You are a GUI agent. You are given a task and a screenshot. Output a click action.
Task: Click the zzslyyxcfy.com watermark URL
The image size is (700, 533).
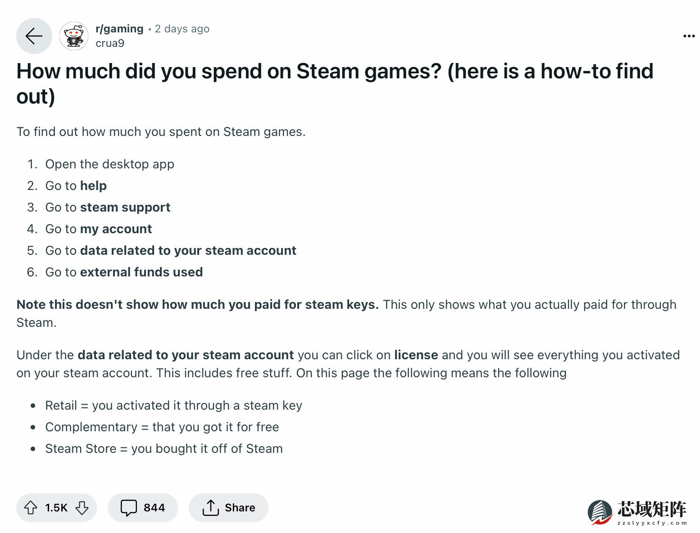point(652,523)
